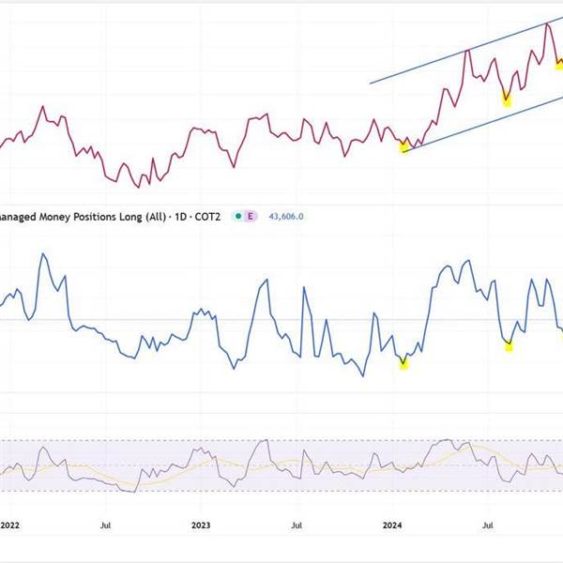Select the gray horizontal line in middle pane
Image resolution: width=563 pixels, height=563 pixels.
281,319
